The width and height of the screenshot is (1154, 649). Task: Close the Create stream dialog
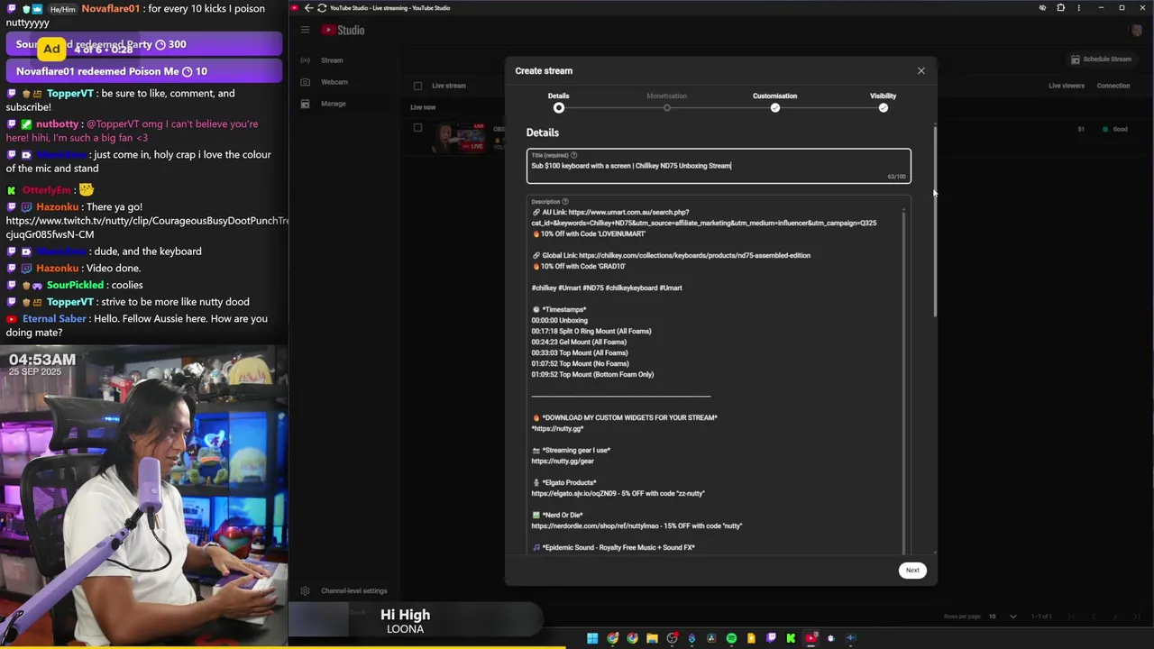(920, 70)
